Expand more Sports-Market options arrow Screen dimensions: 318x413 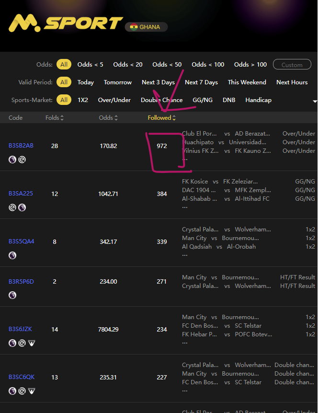pyautogui.click(x=315, y=101)
